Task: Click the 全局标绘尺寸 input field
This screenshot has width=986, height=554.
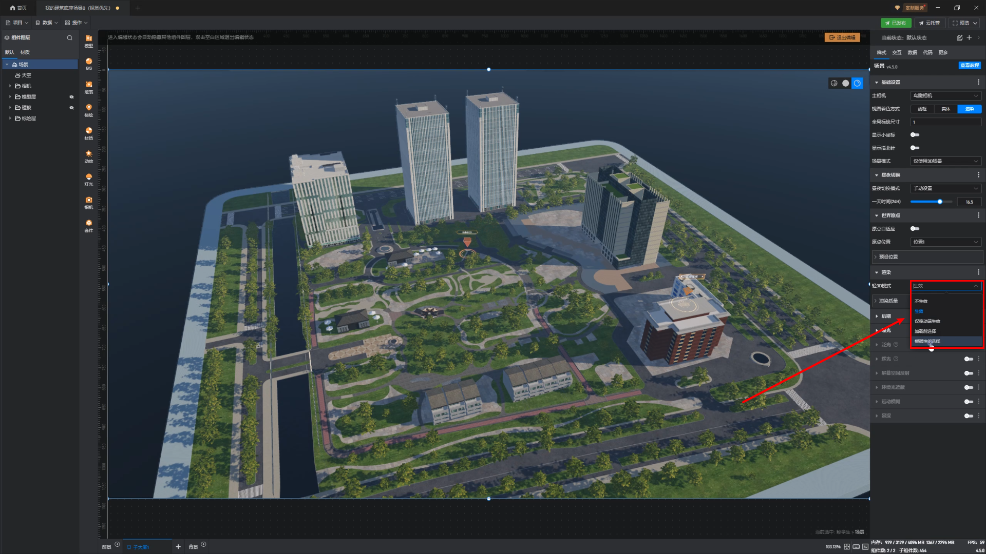Action: point(945,122)
